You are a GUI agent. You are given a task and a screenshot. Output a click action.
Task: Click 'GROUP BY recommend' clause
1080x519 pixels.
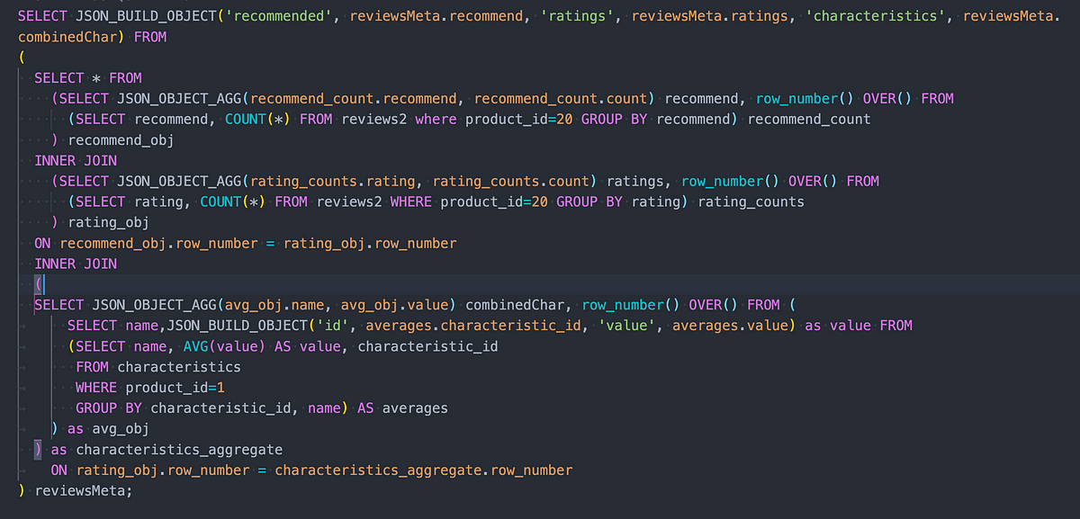[656, 120]
